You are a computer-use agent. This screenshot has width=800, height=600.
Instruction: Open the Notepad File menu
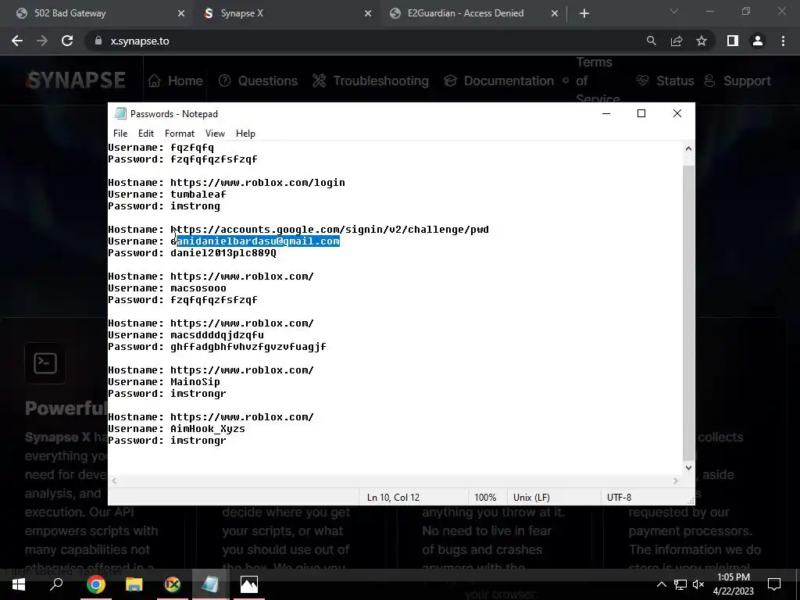pos(120,133)
